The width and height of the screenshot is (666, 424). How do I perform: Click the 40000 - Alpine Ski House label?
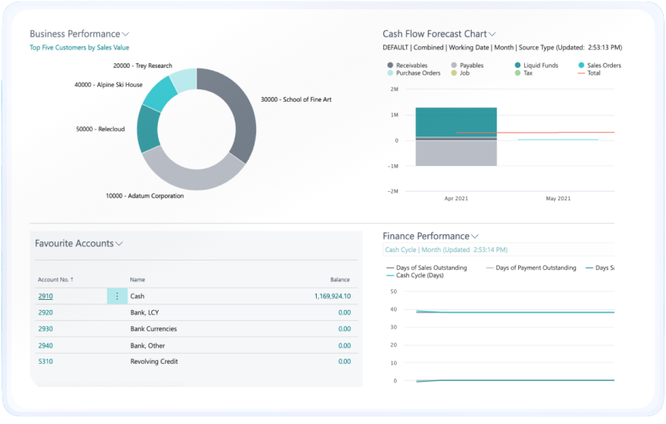coord(109,85)
